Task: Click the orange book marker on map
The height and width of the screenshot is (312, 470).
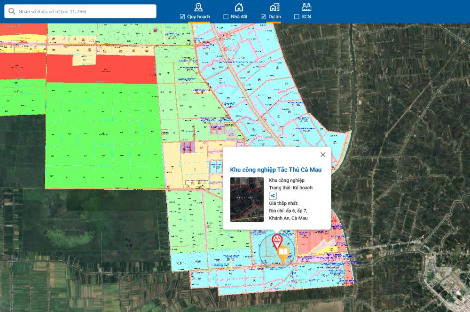Action: [283, 255]
